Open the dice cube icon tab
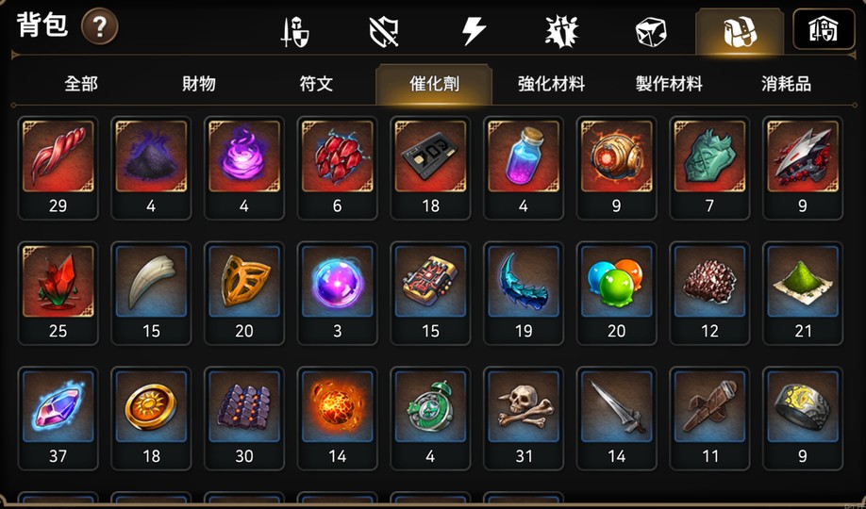The height and width of the screenshot is (509, 866). tap(651, 31)
